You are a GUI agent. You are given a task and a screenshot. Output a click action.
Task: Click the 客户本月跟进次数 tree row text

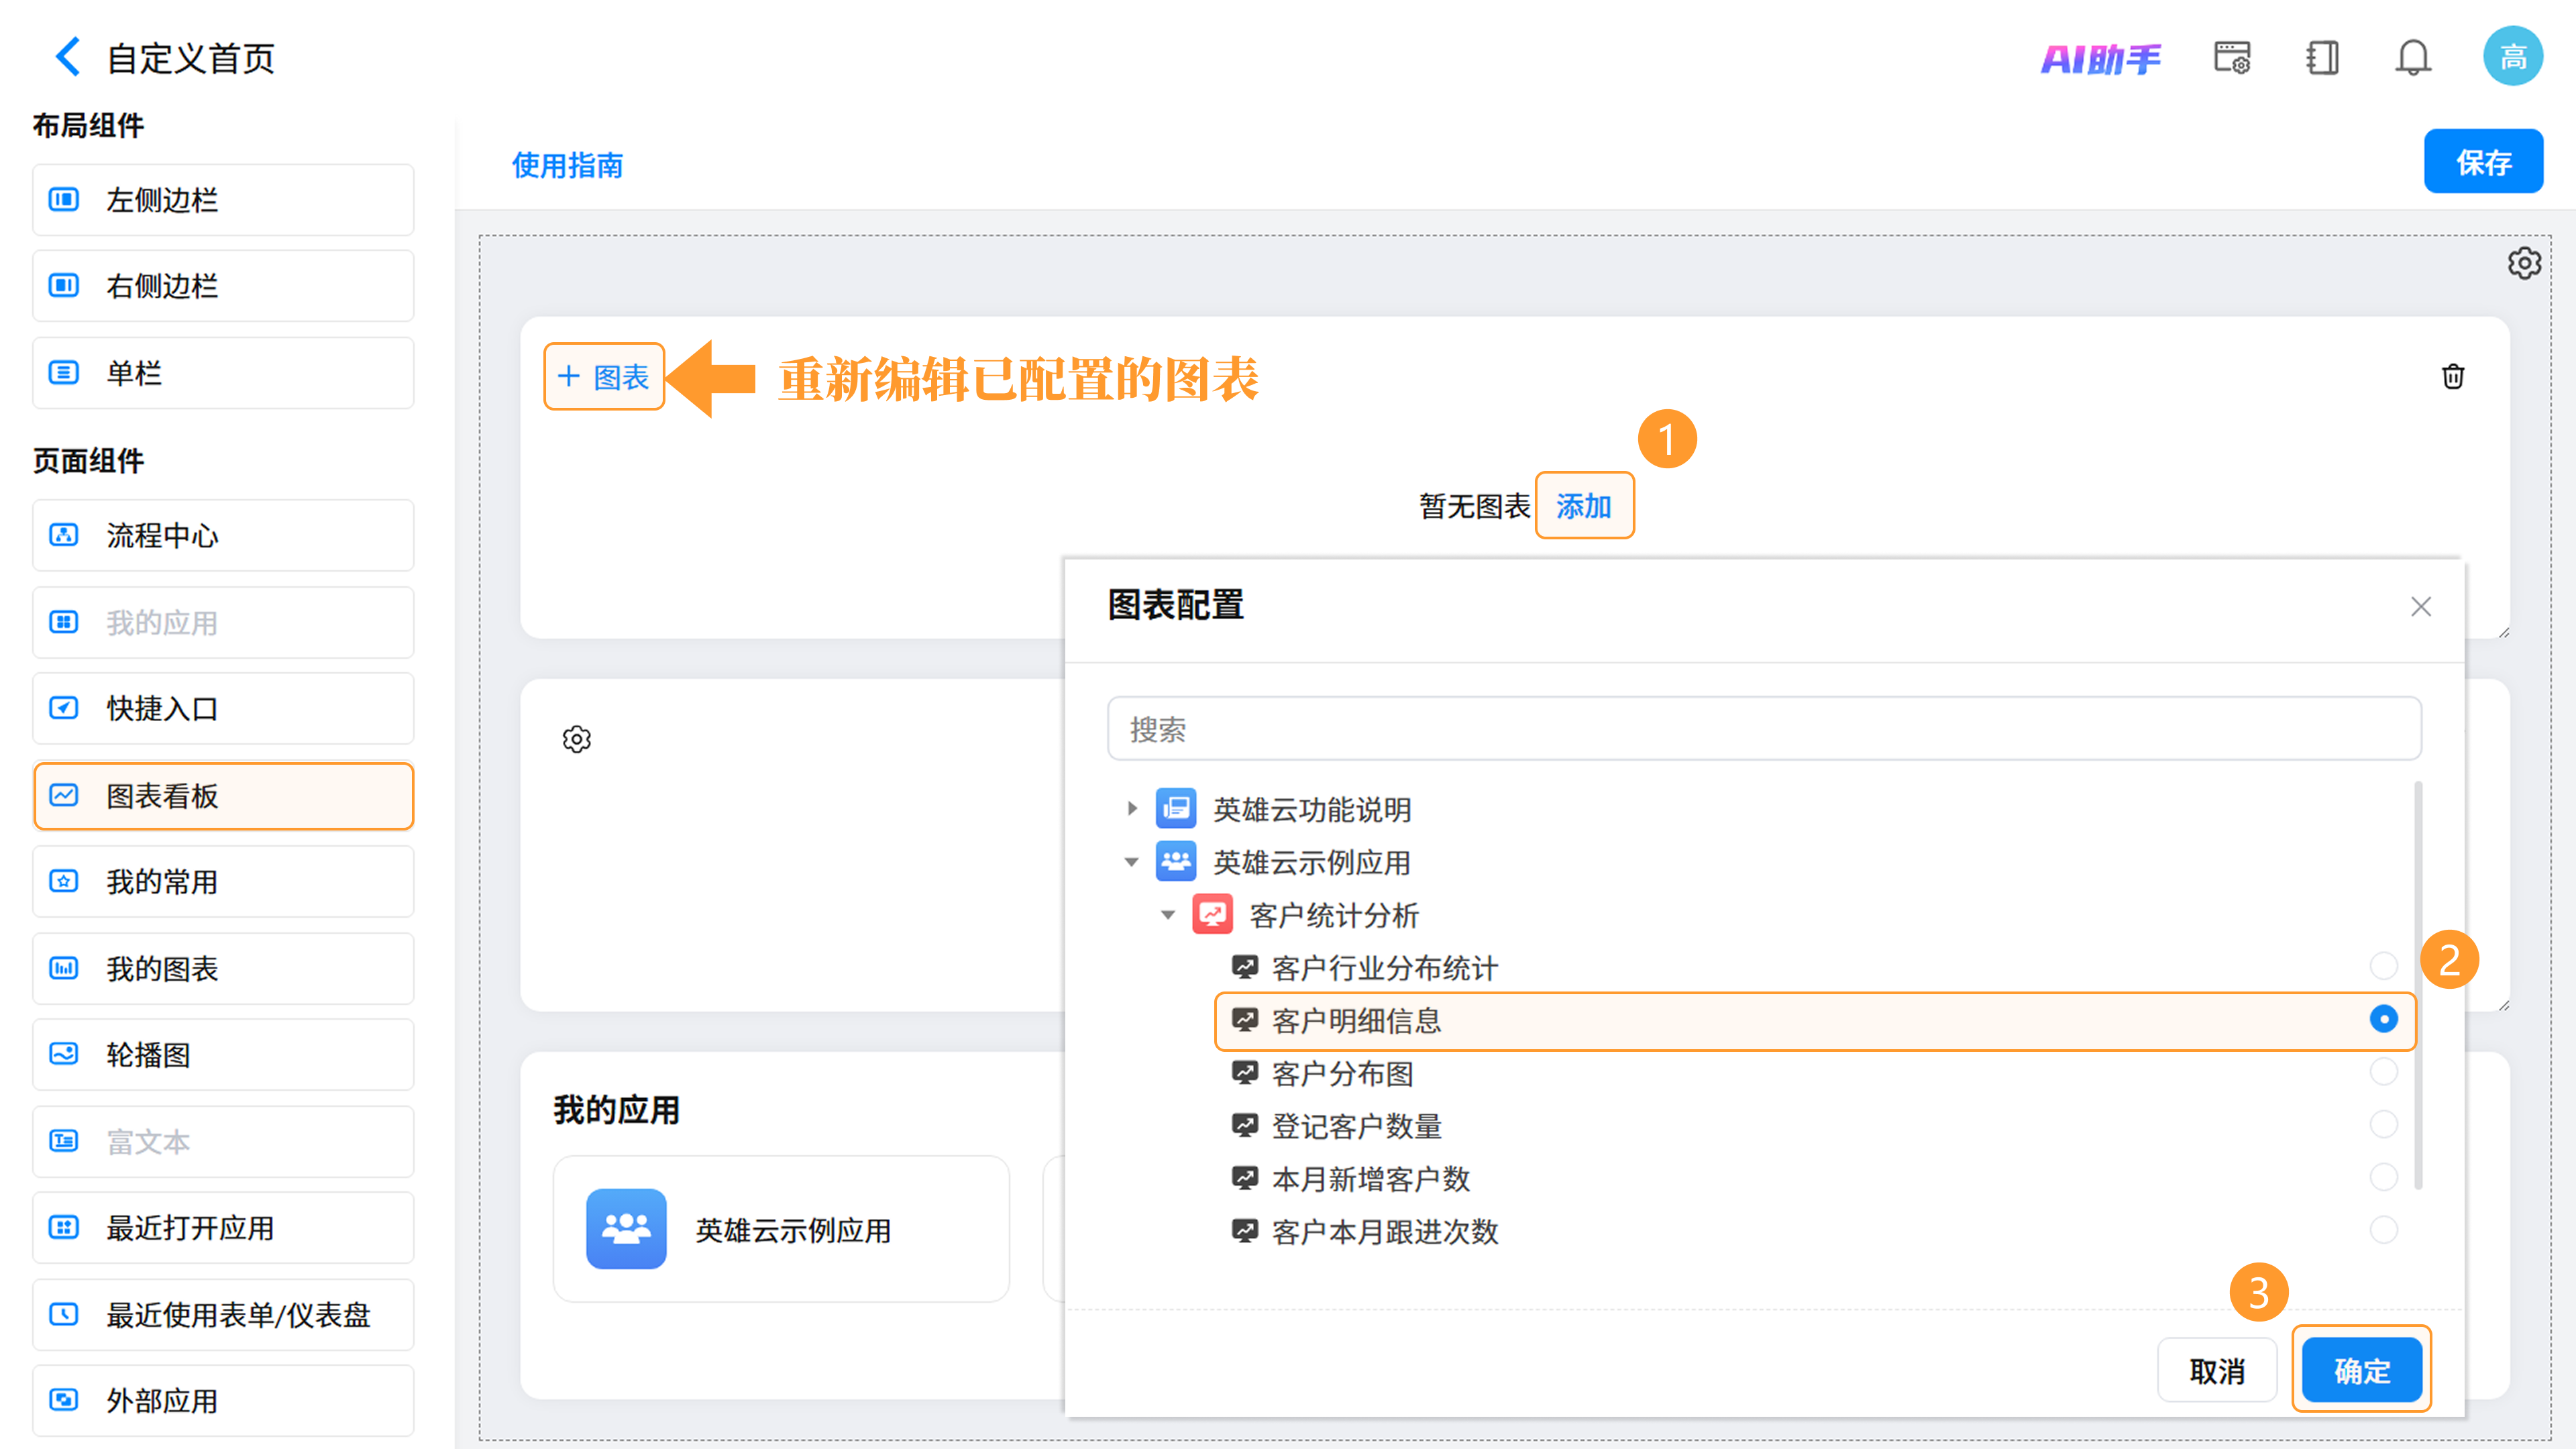click(1384, 1231)
